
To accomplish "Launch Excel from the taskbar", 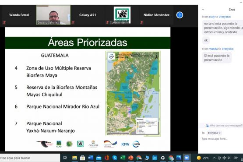I will point(123,158).
